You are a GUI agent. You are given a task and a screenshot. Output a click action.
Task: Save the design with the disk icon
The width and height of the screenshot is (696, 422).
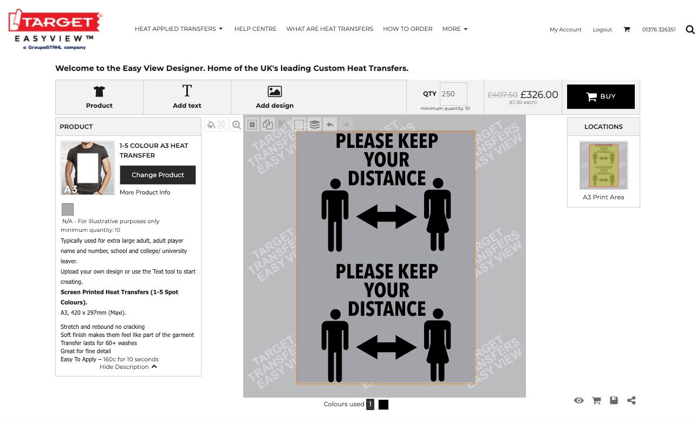[x=614, y=400]
